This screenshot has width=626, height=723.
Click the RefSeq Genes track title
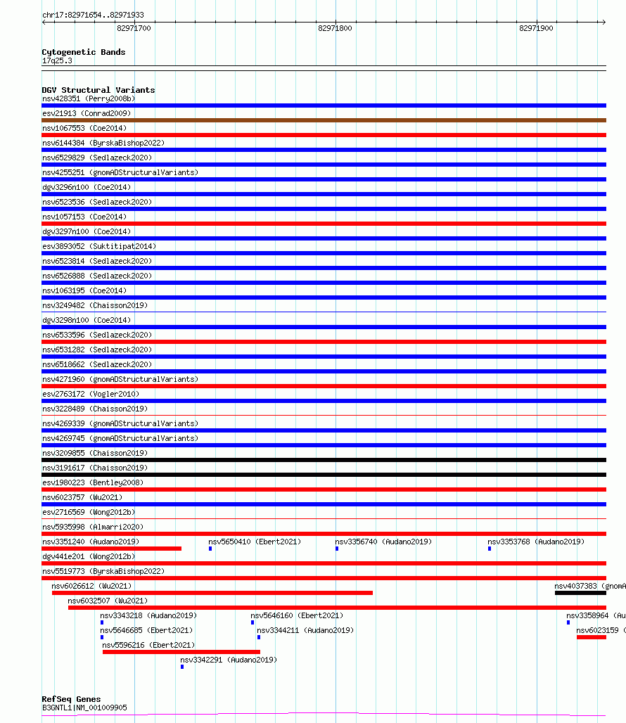tap(71, 699)
